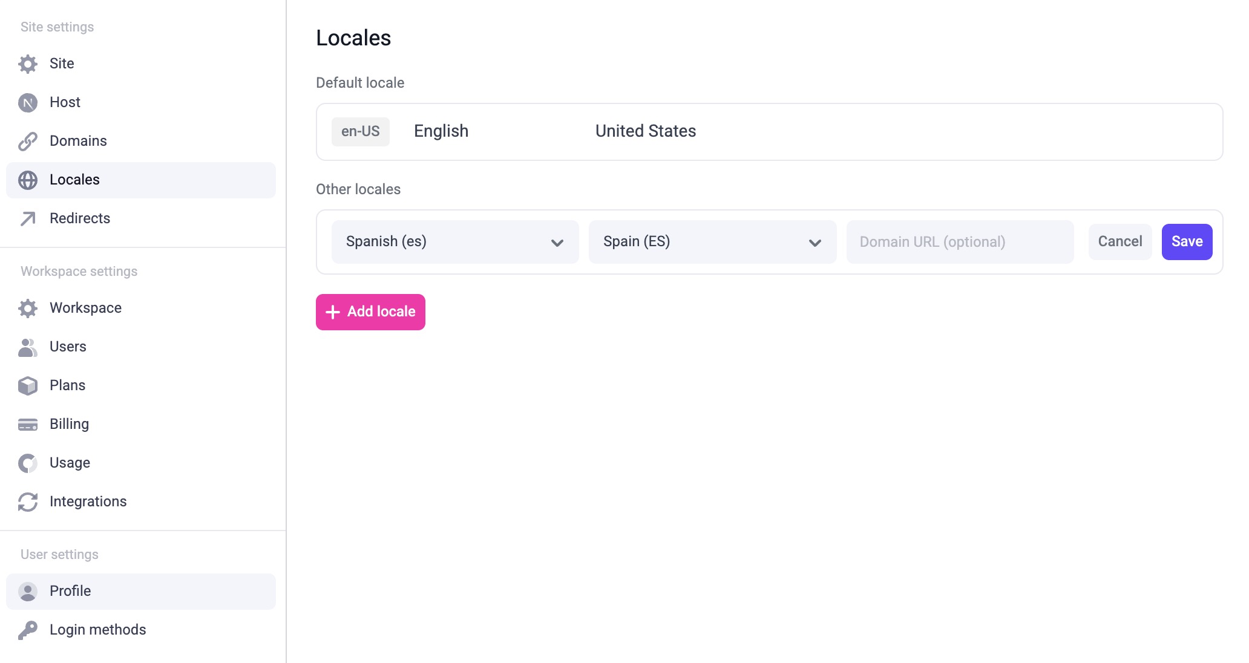Open the Profile section
Screen dimensions: 1249x663
70,591
